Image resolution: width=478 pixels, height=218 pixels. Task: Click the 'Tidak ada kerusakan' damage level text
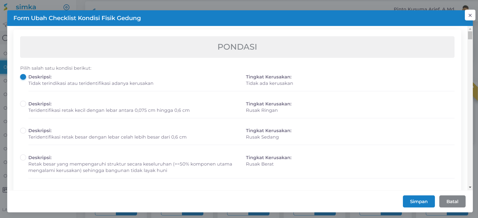(x=269, y=83)
